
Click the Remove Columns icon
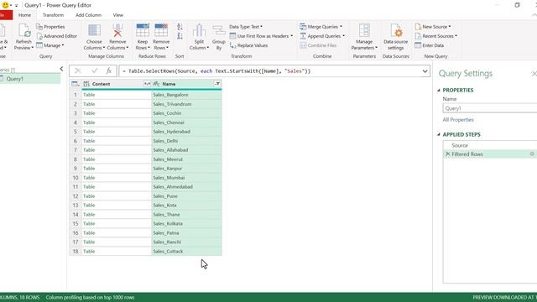pyautogui.click(x=117, y=30)
